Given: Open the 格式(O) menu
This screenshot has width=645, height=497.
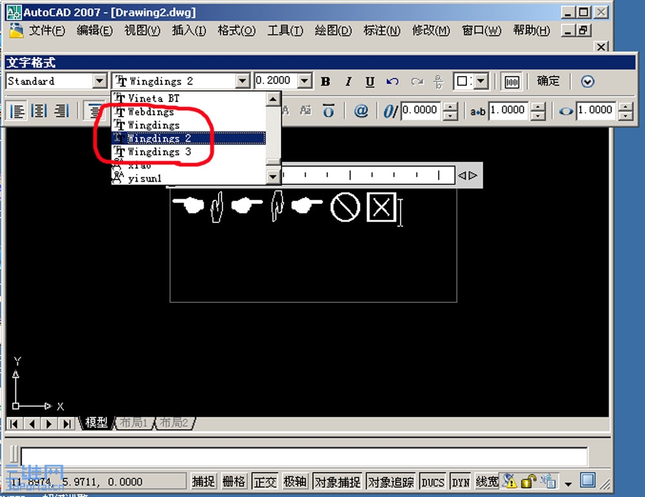Looking at the screenshot, I should point(237,31).
